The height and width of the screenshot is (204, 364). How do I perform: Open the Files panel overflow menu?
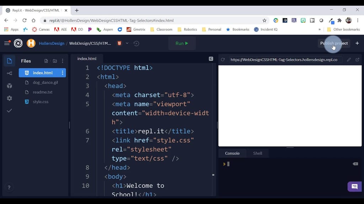pyautogui.click(x=63, y=61)
